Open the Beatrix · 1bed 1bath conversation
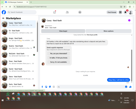 18,47
